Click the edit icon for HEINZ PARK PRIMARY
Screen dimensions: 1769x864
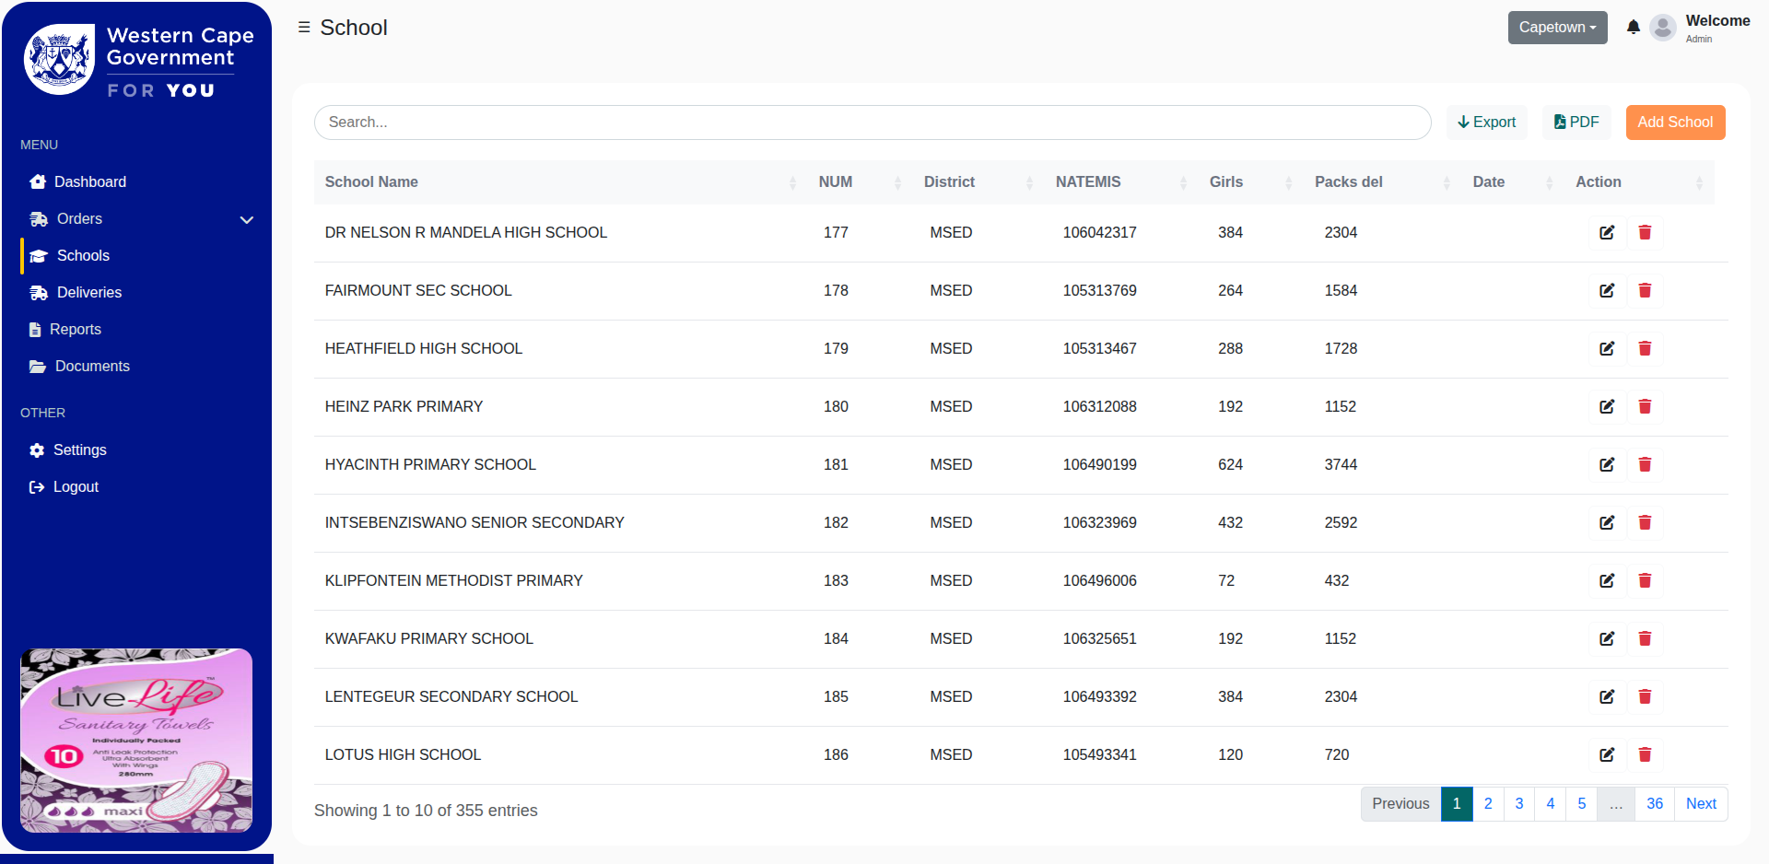(x=1606, y=406)
